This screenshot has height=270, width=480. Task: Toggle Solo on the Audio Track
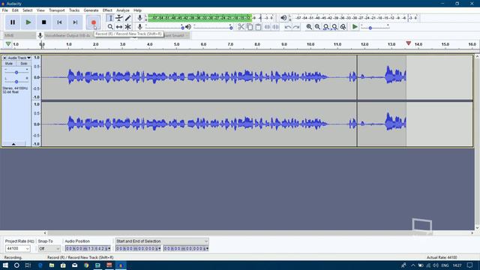pos(23,63)
